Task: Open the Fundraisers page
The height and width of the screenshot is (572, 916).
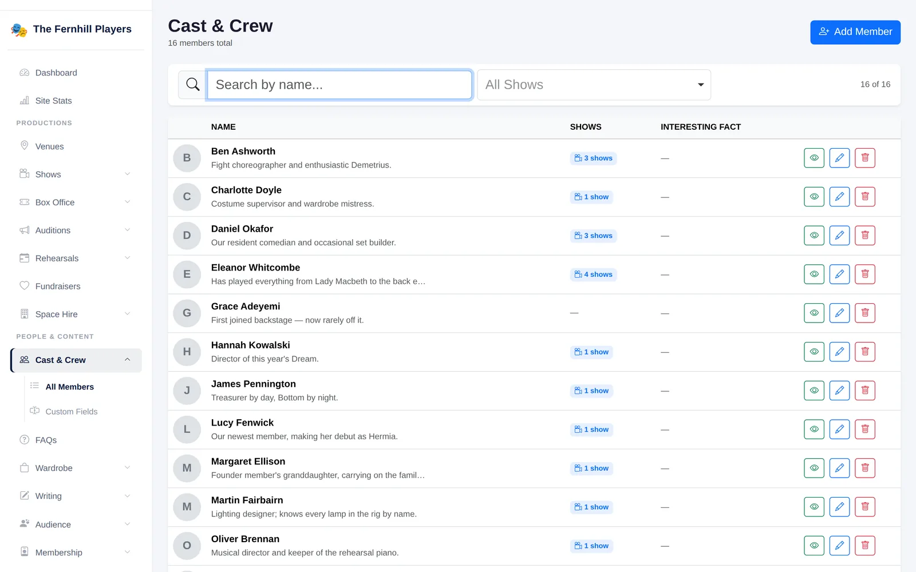Action: (x=76, y=286)
